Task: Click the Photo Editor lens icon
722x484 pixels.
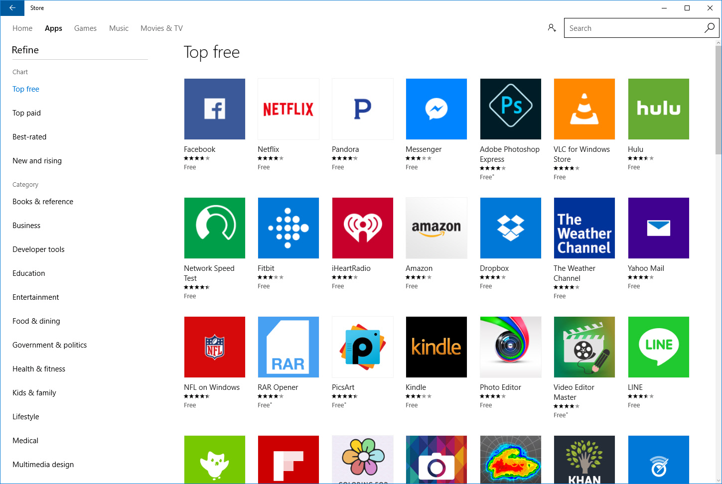Action: [511, 347]
